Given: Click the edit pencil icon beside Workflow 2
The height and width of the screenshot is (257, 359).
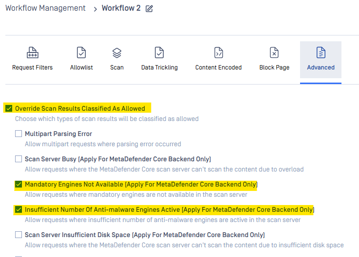Looking at the screenshot, I should click(x=149, y=9).
